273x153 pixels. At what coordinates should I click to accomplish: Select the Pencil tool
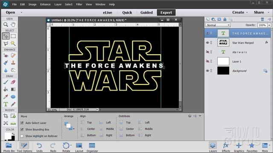tap(13, 104)
